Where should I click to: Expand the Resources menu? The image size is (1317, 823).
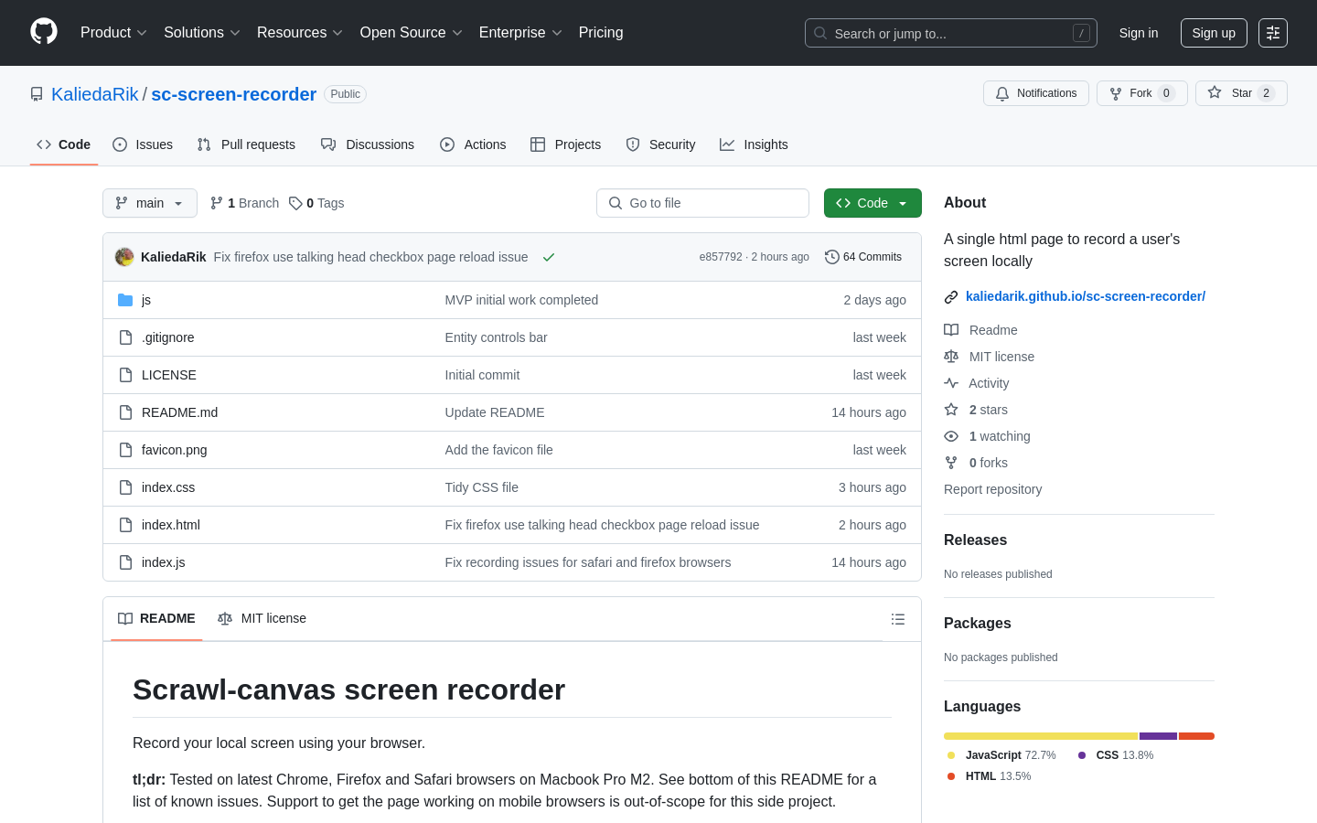(x=300, y=33)
